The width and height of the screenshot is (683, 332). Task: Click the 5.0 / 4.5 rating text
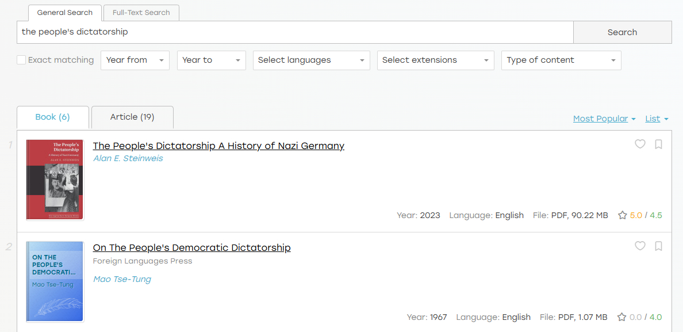coord(646,215)
